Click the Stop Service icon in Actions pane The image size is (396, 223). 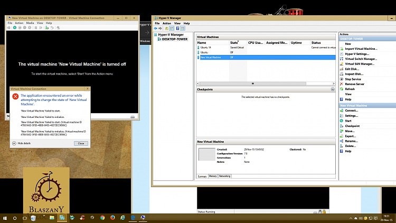click(342, 79)
